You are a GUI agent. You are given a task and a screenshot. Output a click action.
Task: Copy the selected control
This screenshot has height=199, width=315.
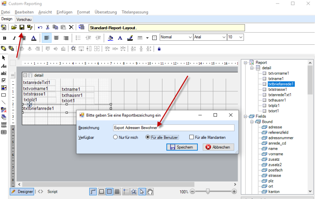[55, 27]
